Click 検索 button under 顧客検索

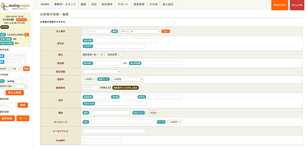click(23, 105)
